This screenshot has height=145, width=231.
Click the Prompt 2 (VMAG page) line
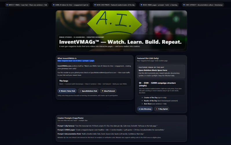click(x=111, y=130)
